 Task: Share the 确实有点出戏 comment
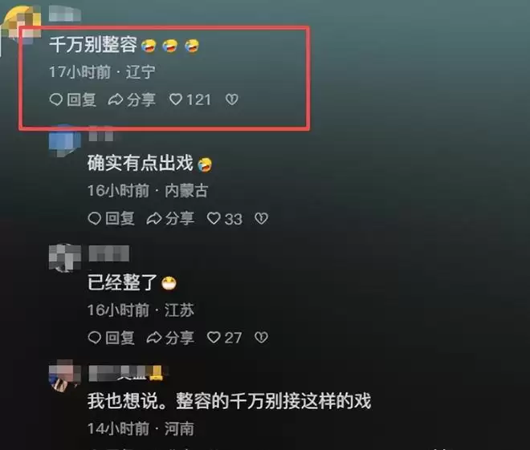pos(170,218)
